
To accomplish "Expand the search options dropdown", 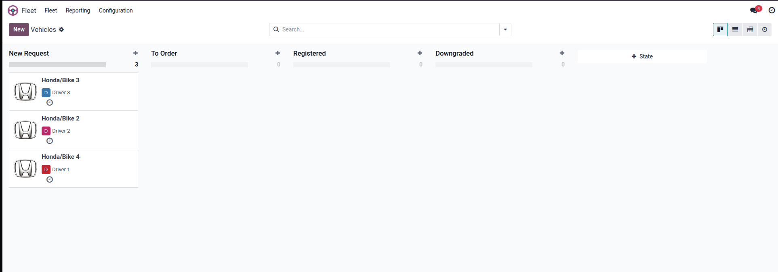I will [505, 29].
